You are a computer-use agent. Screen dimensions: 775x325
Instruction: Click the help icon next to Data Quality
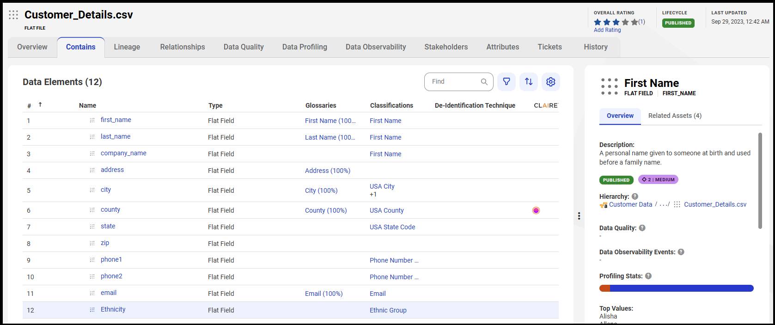642,228
